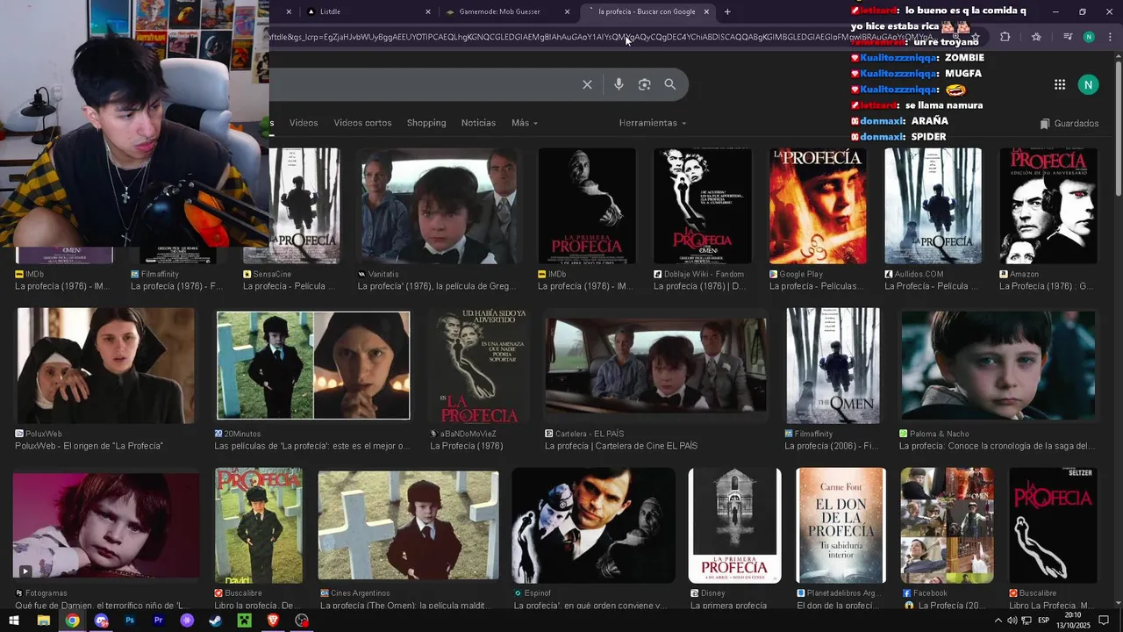Expand the Más search filter dropdown
1123x632 pixels.
[525, 123]
